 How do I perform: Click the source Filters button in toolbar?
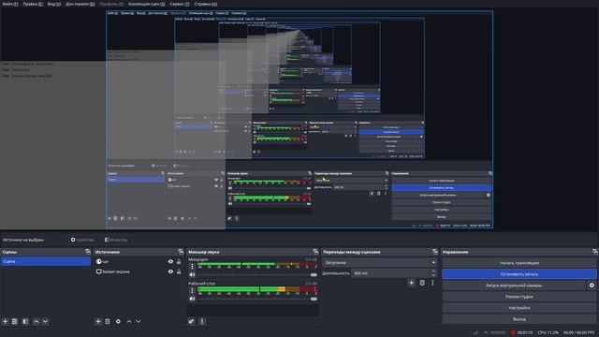(116, 240)
